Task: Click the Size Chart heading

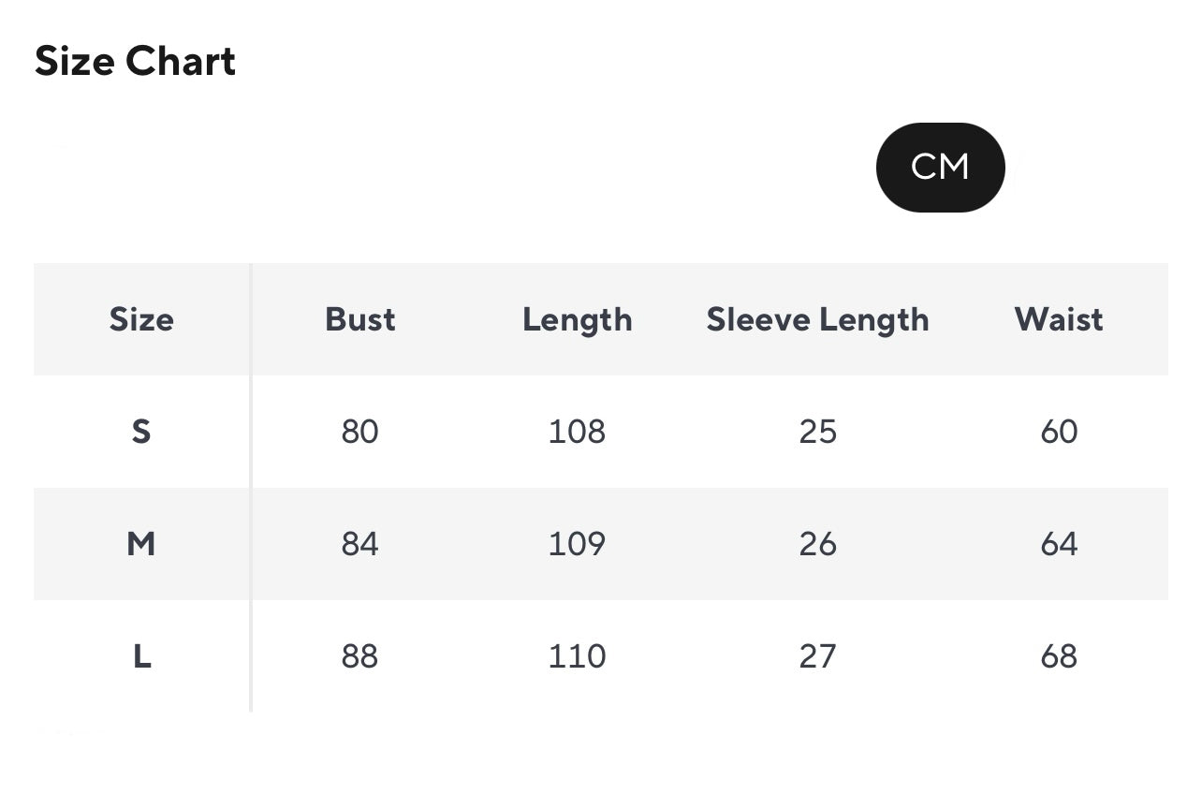Action: pyautogui.click(x=135, y=62)
